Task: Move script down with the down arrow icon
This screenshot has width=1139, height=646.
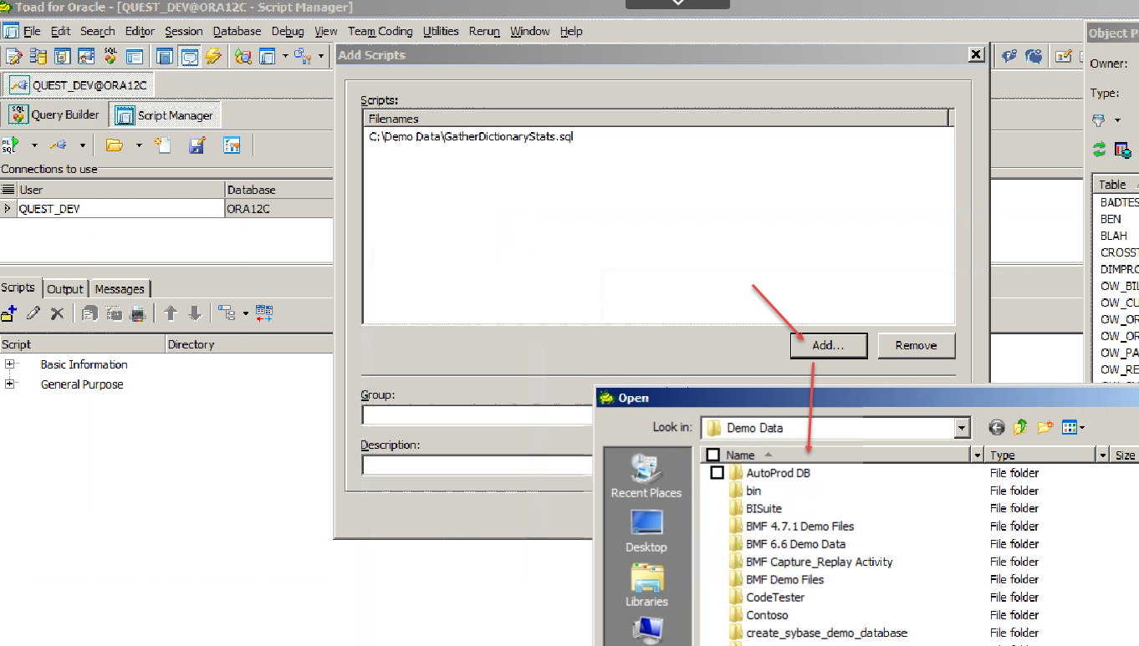Action: coord(195,313)
